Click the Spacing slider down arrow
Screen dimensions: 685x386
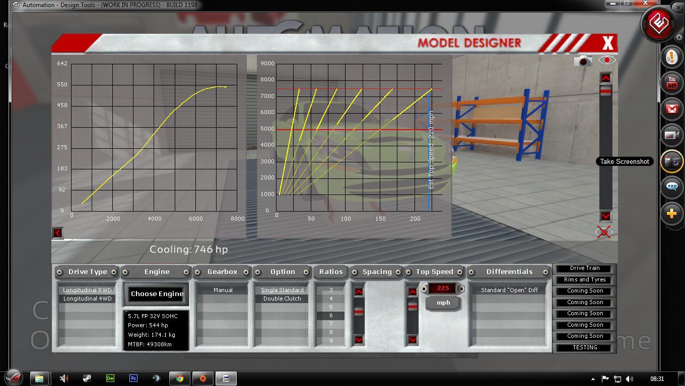[359, 340]
